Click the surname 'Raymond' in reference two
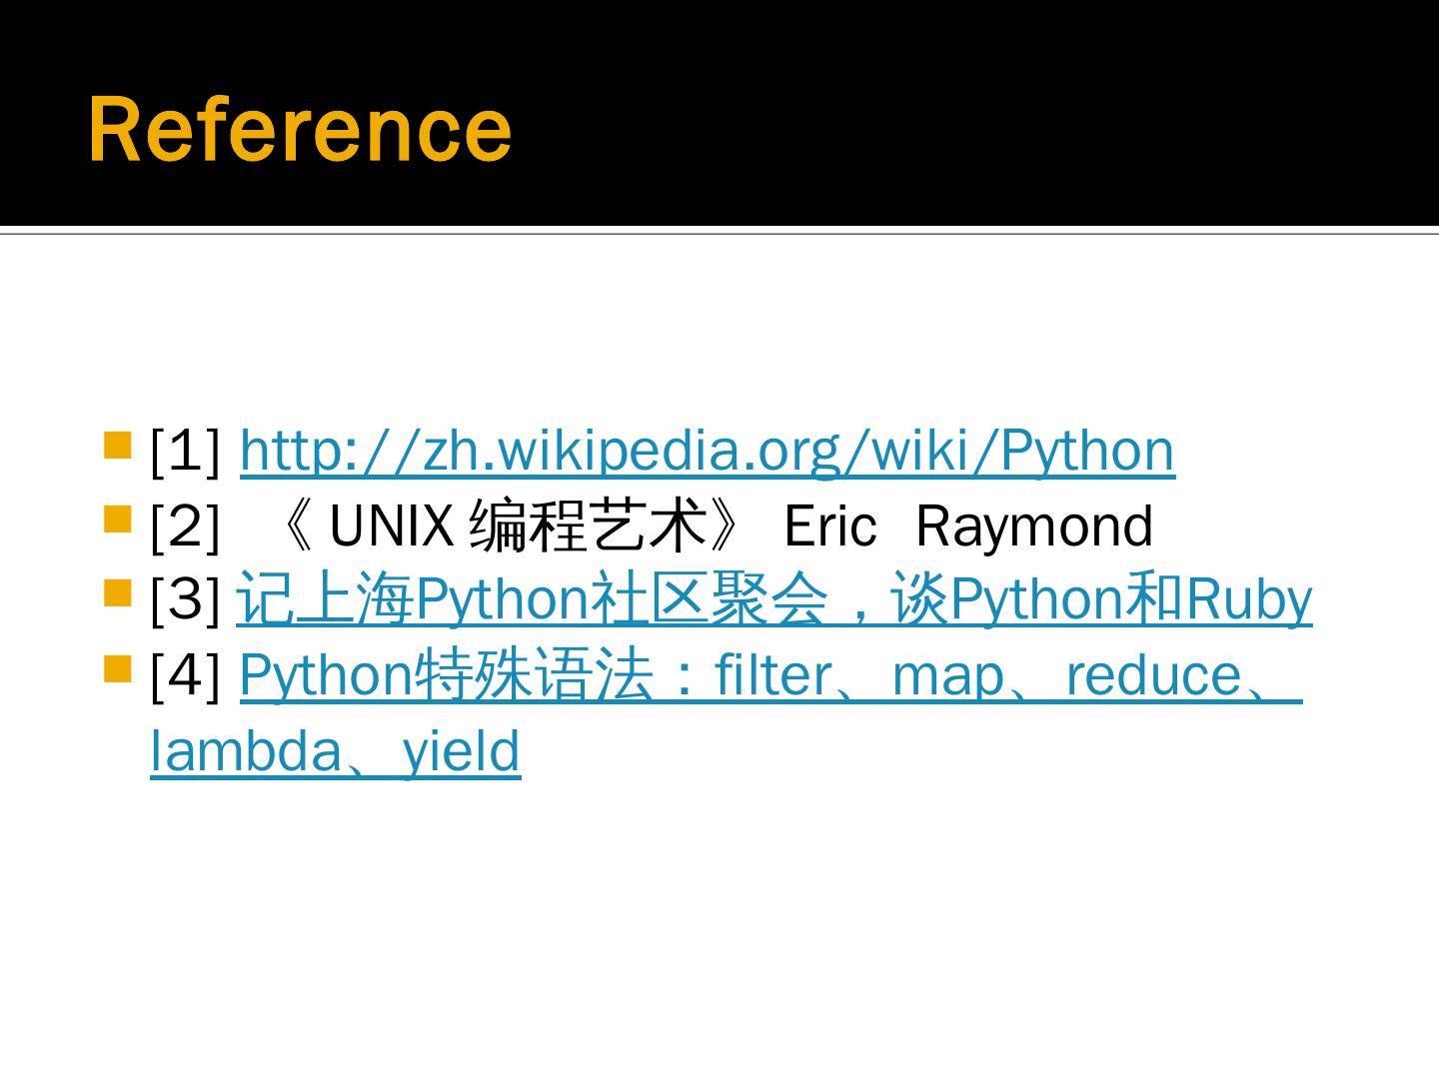 pyautogui.click(x=1033, y=527)
